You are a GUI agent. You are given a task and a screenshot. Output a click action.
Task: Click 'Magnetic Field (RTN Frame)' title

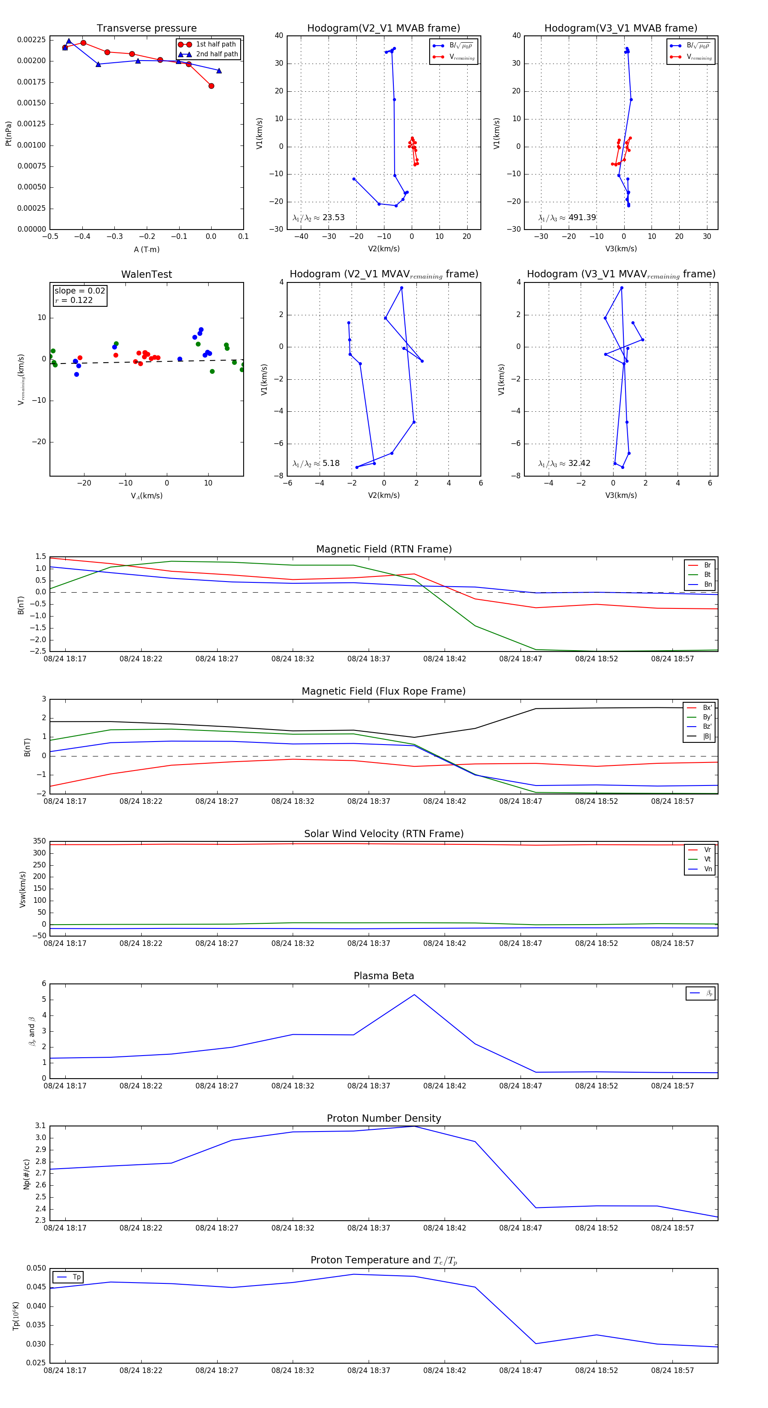[x=384, y=549]
